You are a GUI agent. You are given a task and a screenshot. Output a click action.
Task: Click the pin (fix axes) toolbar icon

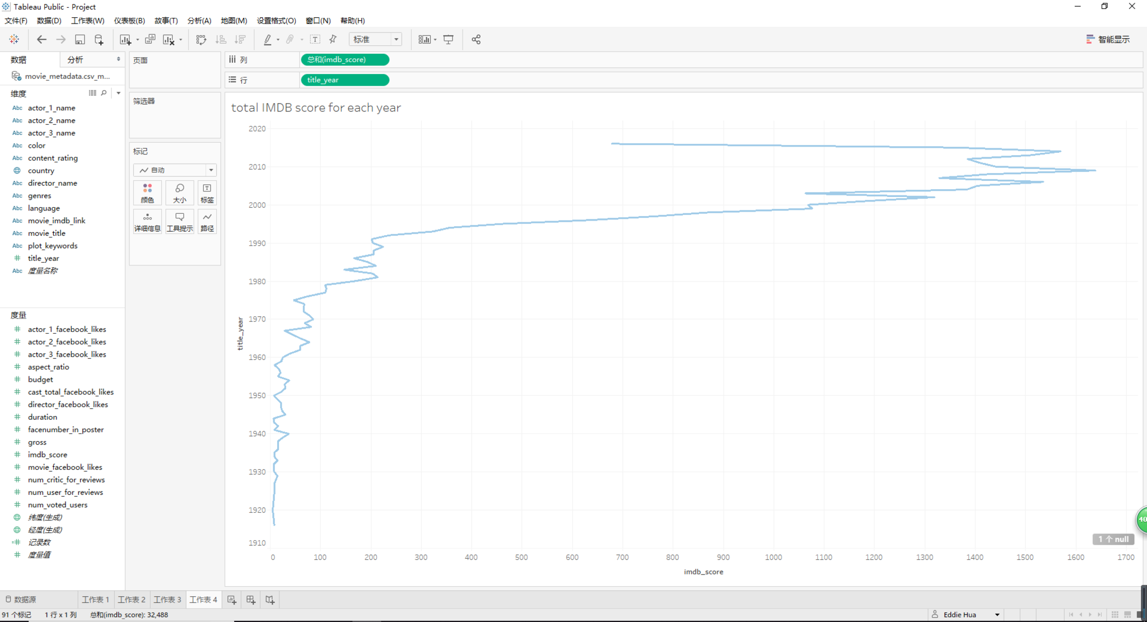pos(333,39)
